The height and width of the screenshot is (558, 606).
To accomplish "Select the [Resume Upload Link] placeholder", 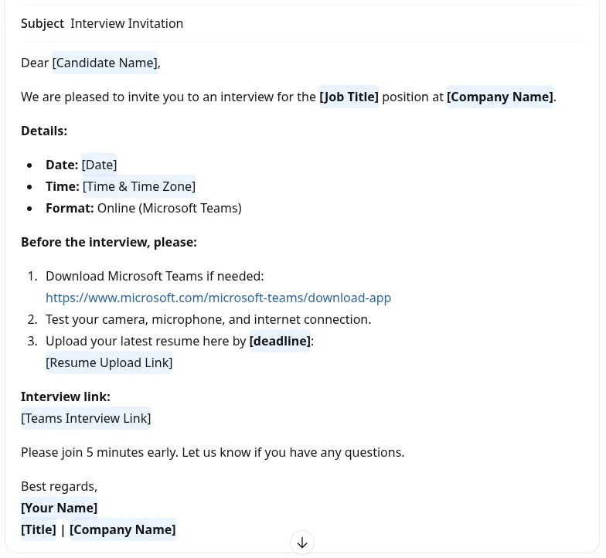I will (x=109, y=362).
